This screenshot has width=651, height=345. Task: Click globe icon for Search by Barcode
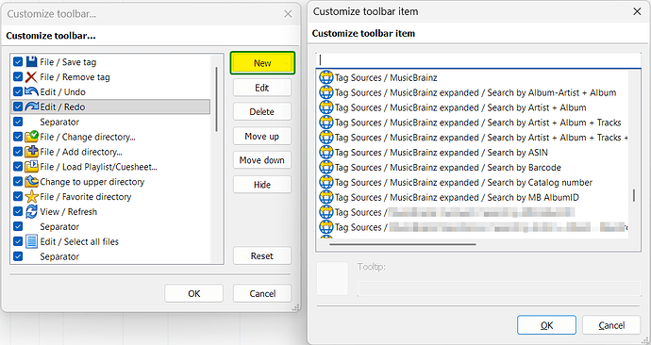click(325, 167)
